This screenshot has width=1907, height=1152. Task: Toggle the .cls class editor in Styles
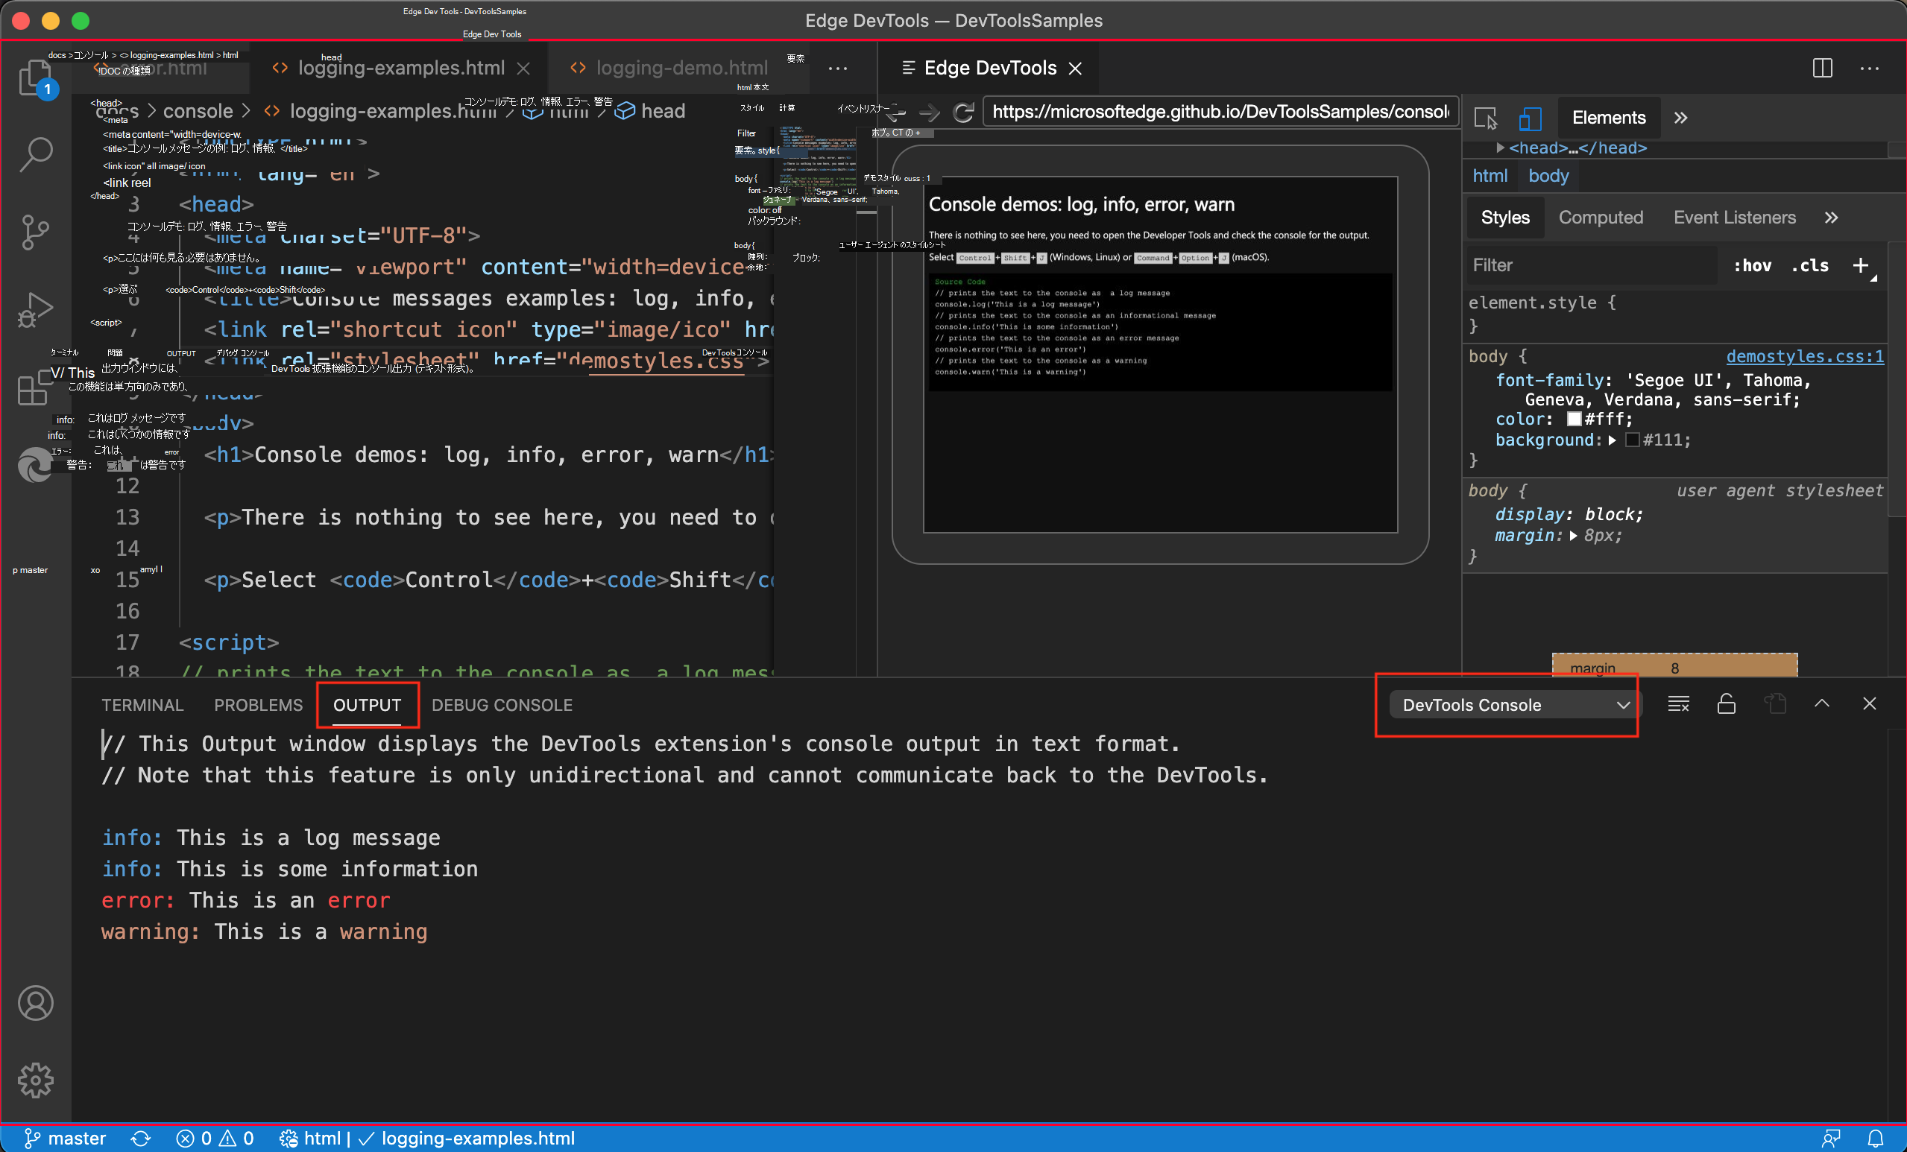(1810, 265)
